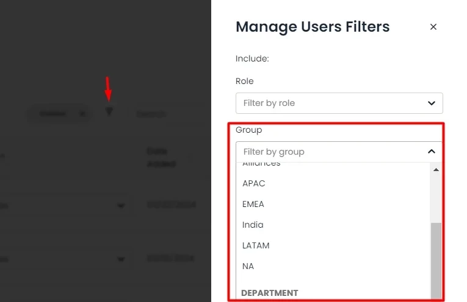Open the Filter by role dropdown
This screenshot has width=467, height=302.
[x=339, y=103]
